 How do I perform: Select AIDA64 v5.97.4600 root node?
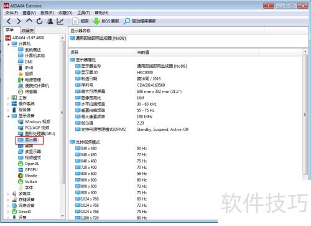pyautogui.click(x=25, y=38)
